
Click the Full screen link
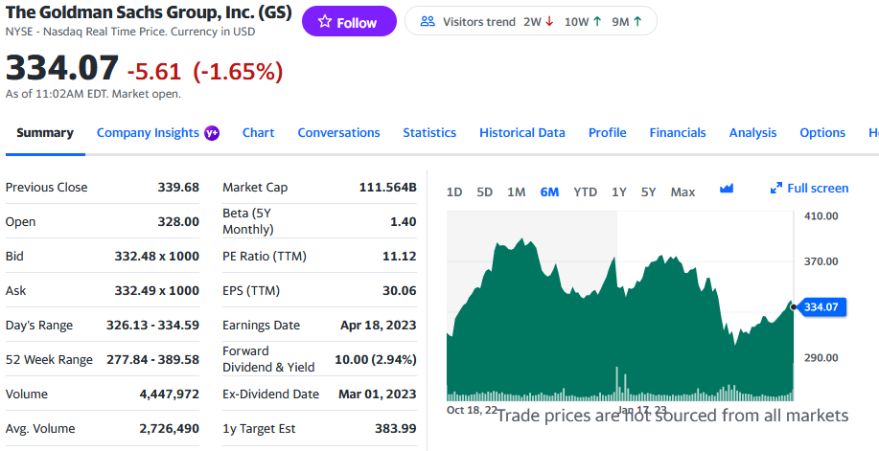(x=818, y=189)
